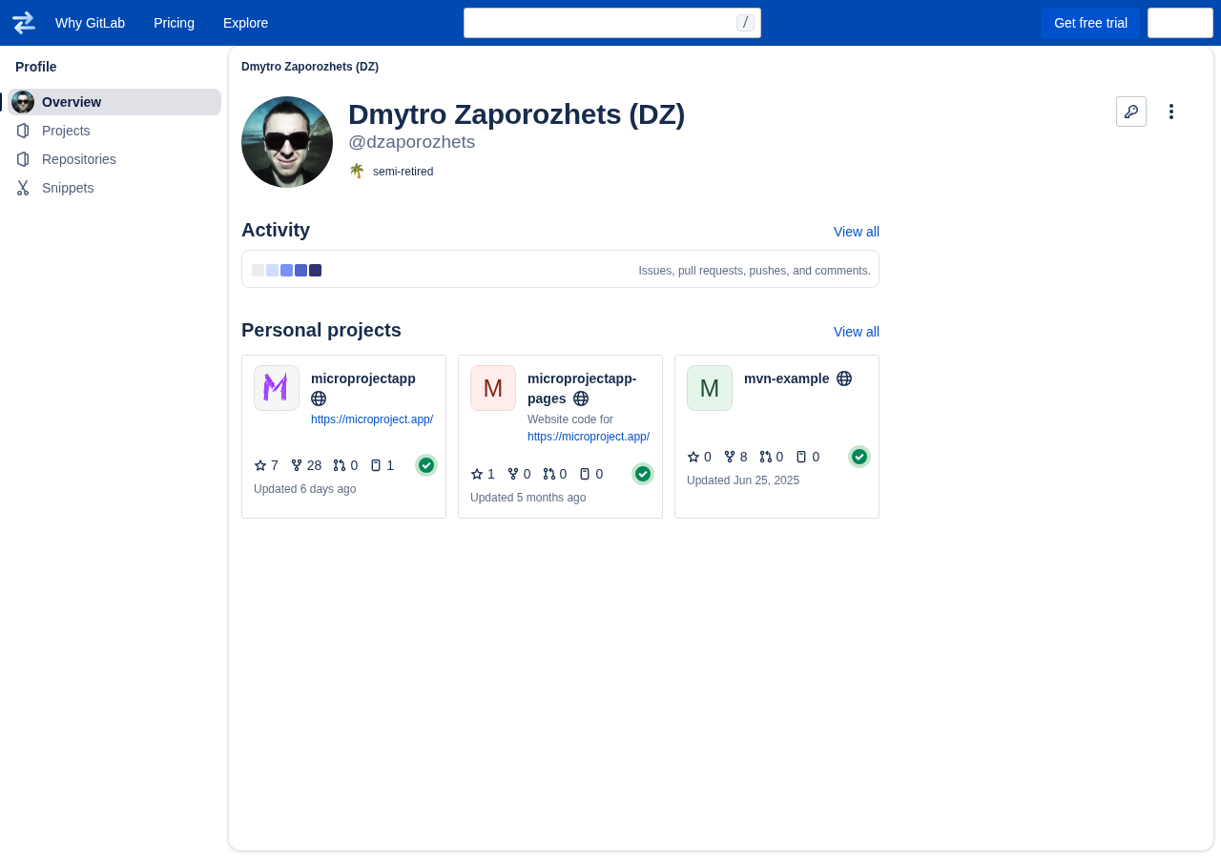The width and height of the screenshot is (1221, 858).
Task: Click issues icon in mvn-example card
Action: (801, 457)
